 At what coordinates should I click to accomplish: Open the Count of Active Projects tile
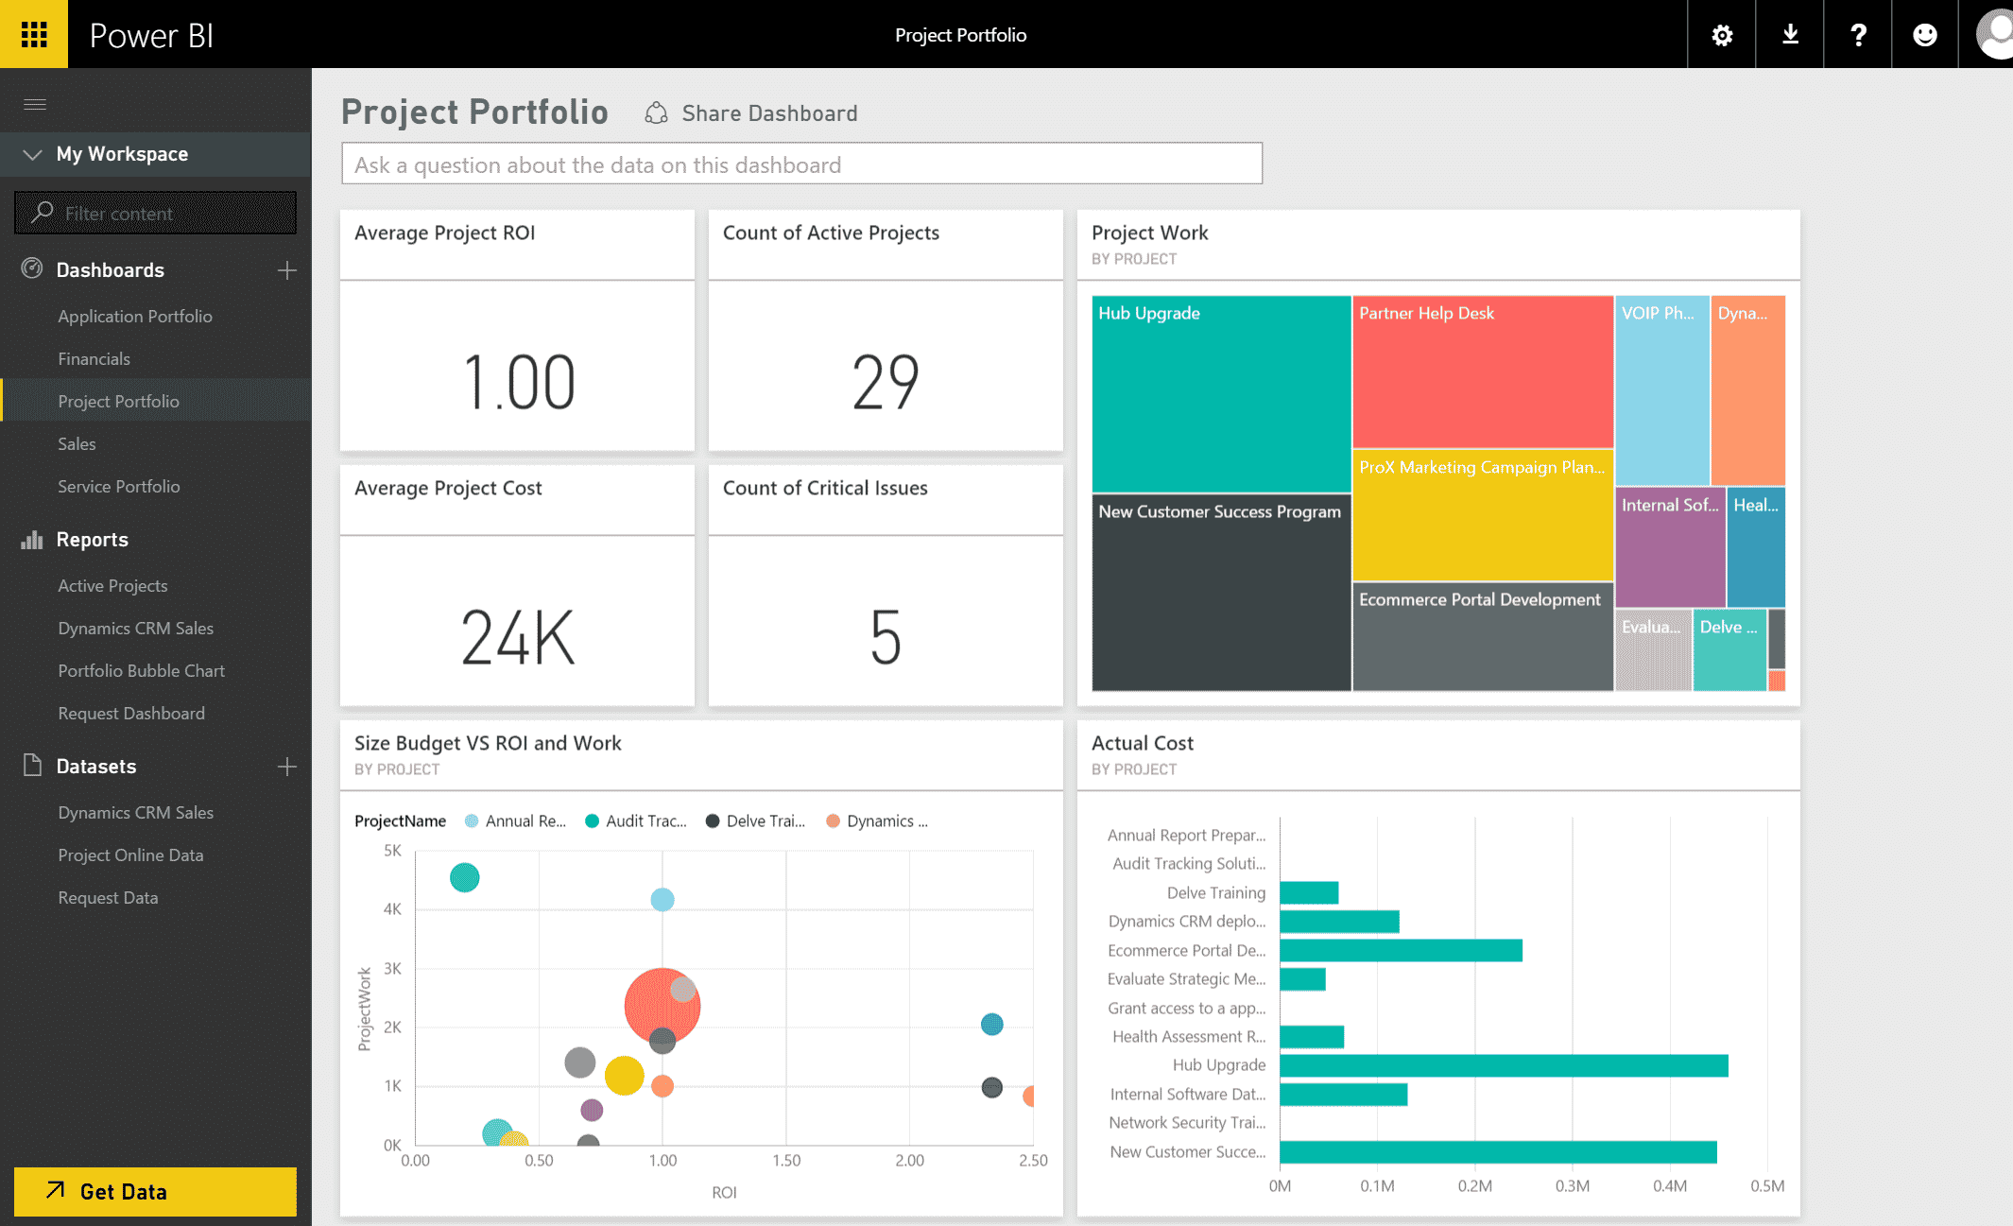coord(886,331)
